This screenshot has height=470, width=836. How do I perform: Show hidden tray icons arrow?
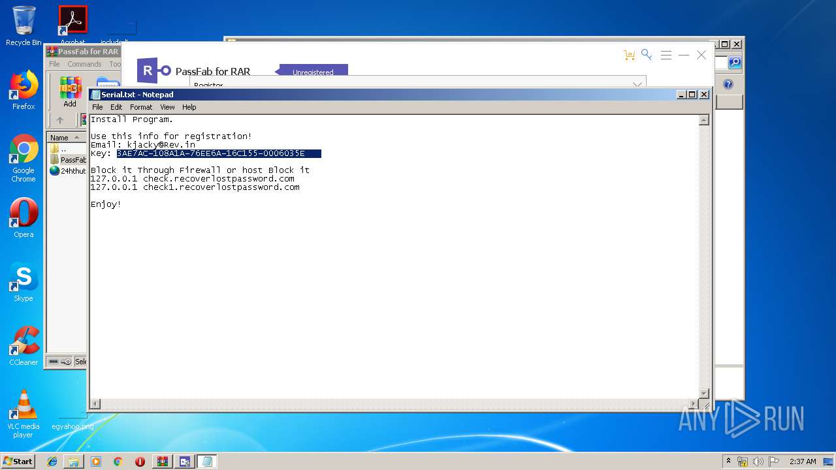tap(728, 461)
